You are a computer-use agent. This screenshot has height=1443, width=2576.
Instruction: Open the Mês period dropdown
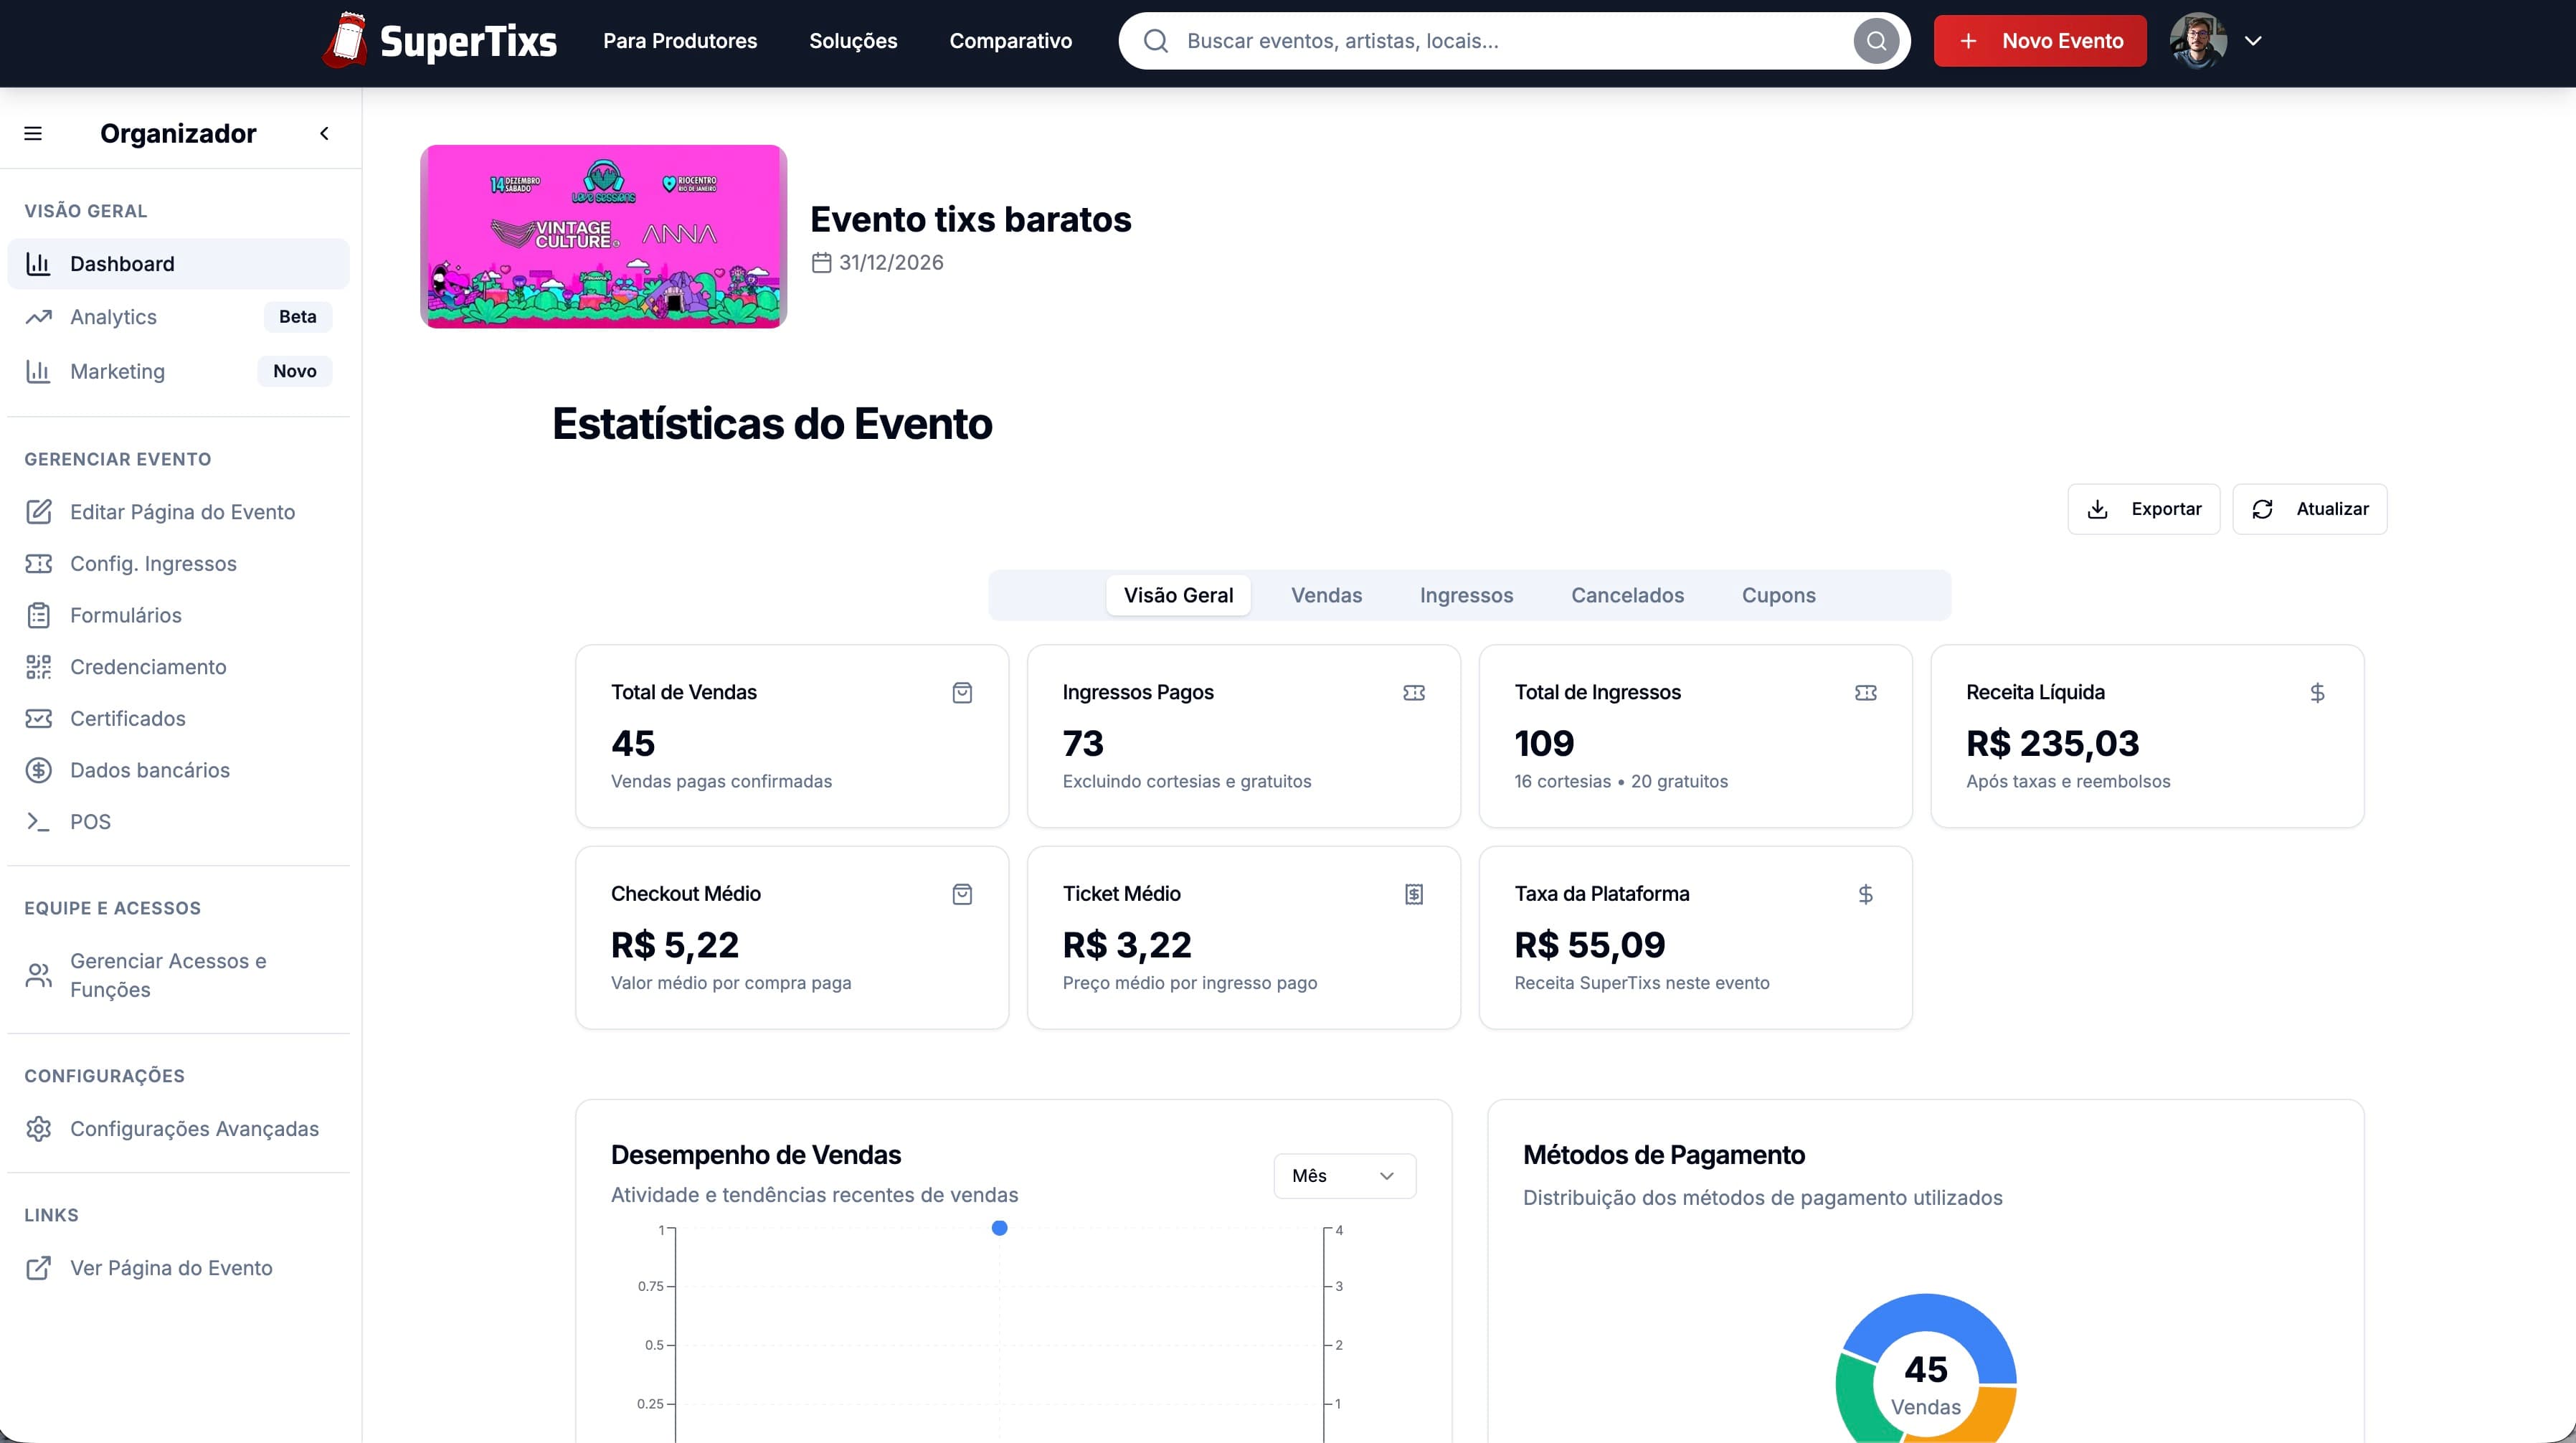1344,1176
